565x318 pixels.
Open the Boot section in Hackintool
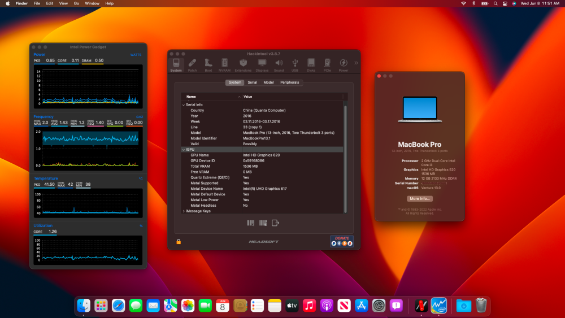(x=208, y=65)
